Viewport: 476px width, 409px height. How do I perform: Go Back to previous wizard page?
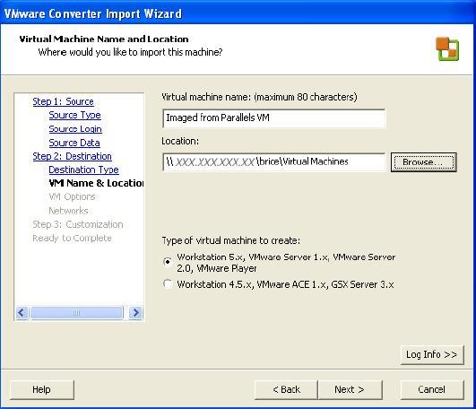286,389
